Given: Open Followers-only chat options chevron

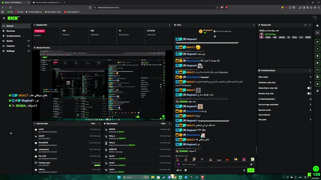Looking at the screenshot, I should (x=310, y=82).
